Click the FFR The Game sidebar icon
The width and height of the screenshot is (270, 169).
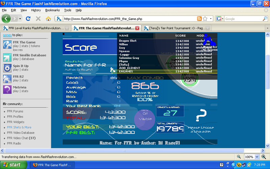7,45
